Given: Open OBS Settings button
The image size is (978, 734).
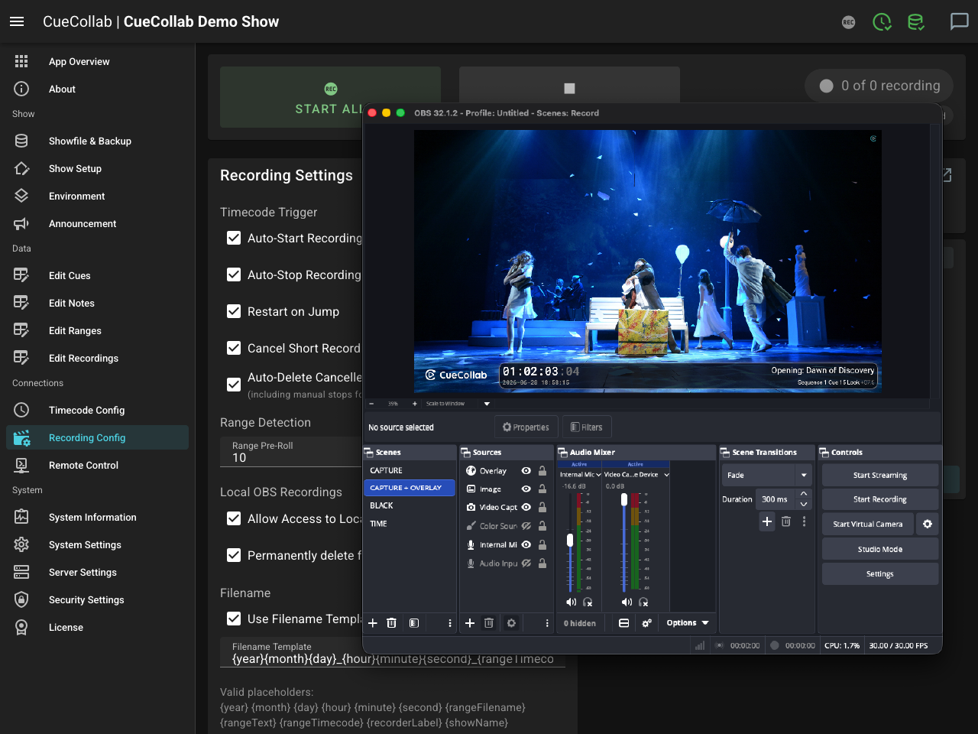Looking at the screenshot, I should click(880, 573).
